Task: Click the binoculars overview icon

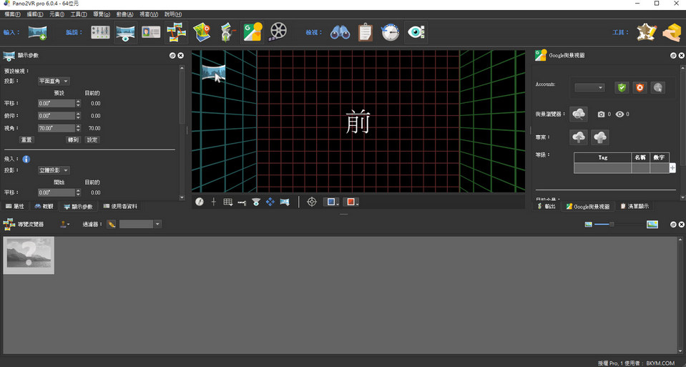Action: point(339,32)
